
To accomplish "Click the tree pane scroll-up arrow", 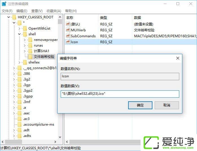I will (x=60, y=17).
